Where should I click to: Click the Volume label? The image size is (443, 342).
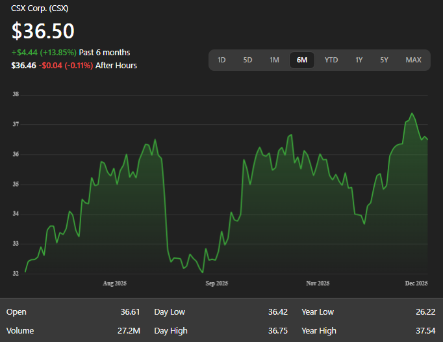click(20, 331)
